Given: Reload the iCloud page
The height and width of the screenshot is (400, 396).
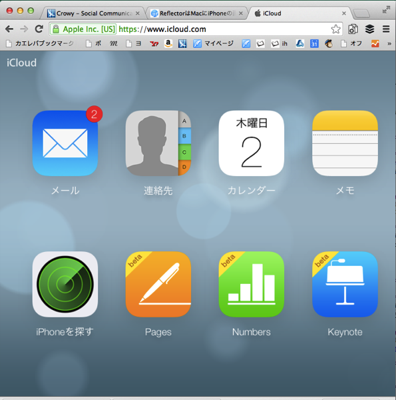Looking at the screenshot, I should tap(39, 29).
